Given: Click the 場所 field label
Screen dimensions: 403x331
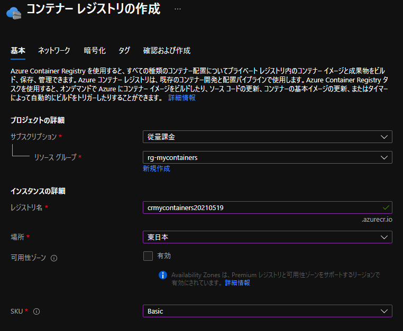Looking at the screenshot, I should (x=17, y=237).
